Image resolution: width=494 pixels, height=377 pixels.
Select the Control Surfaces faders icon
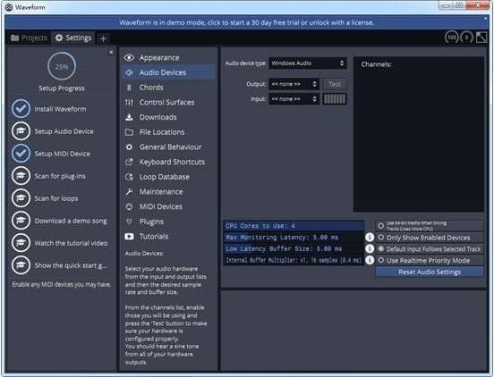pyautogui.click(x=129, y=103)
